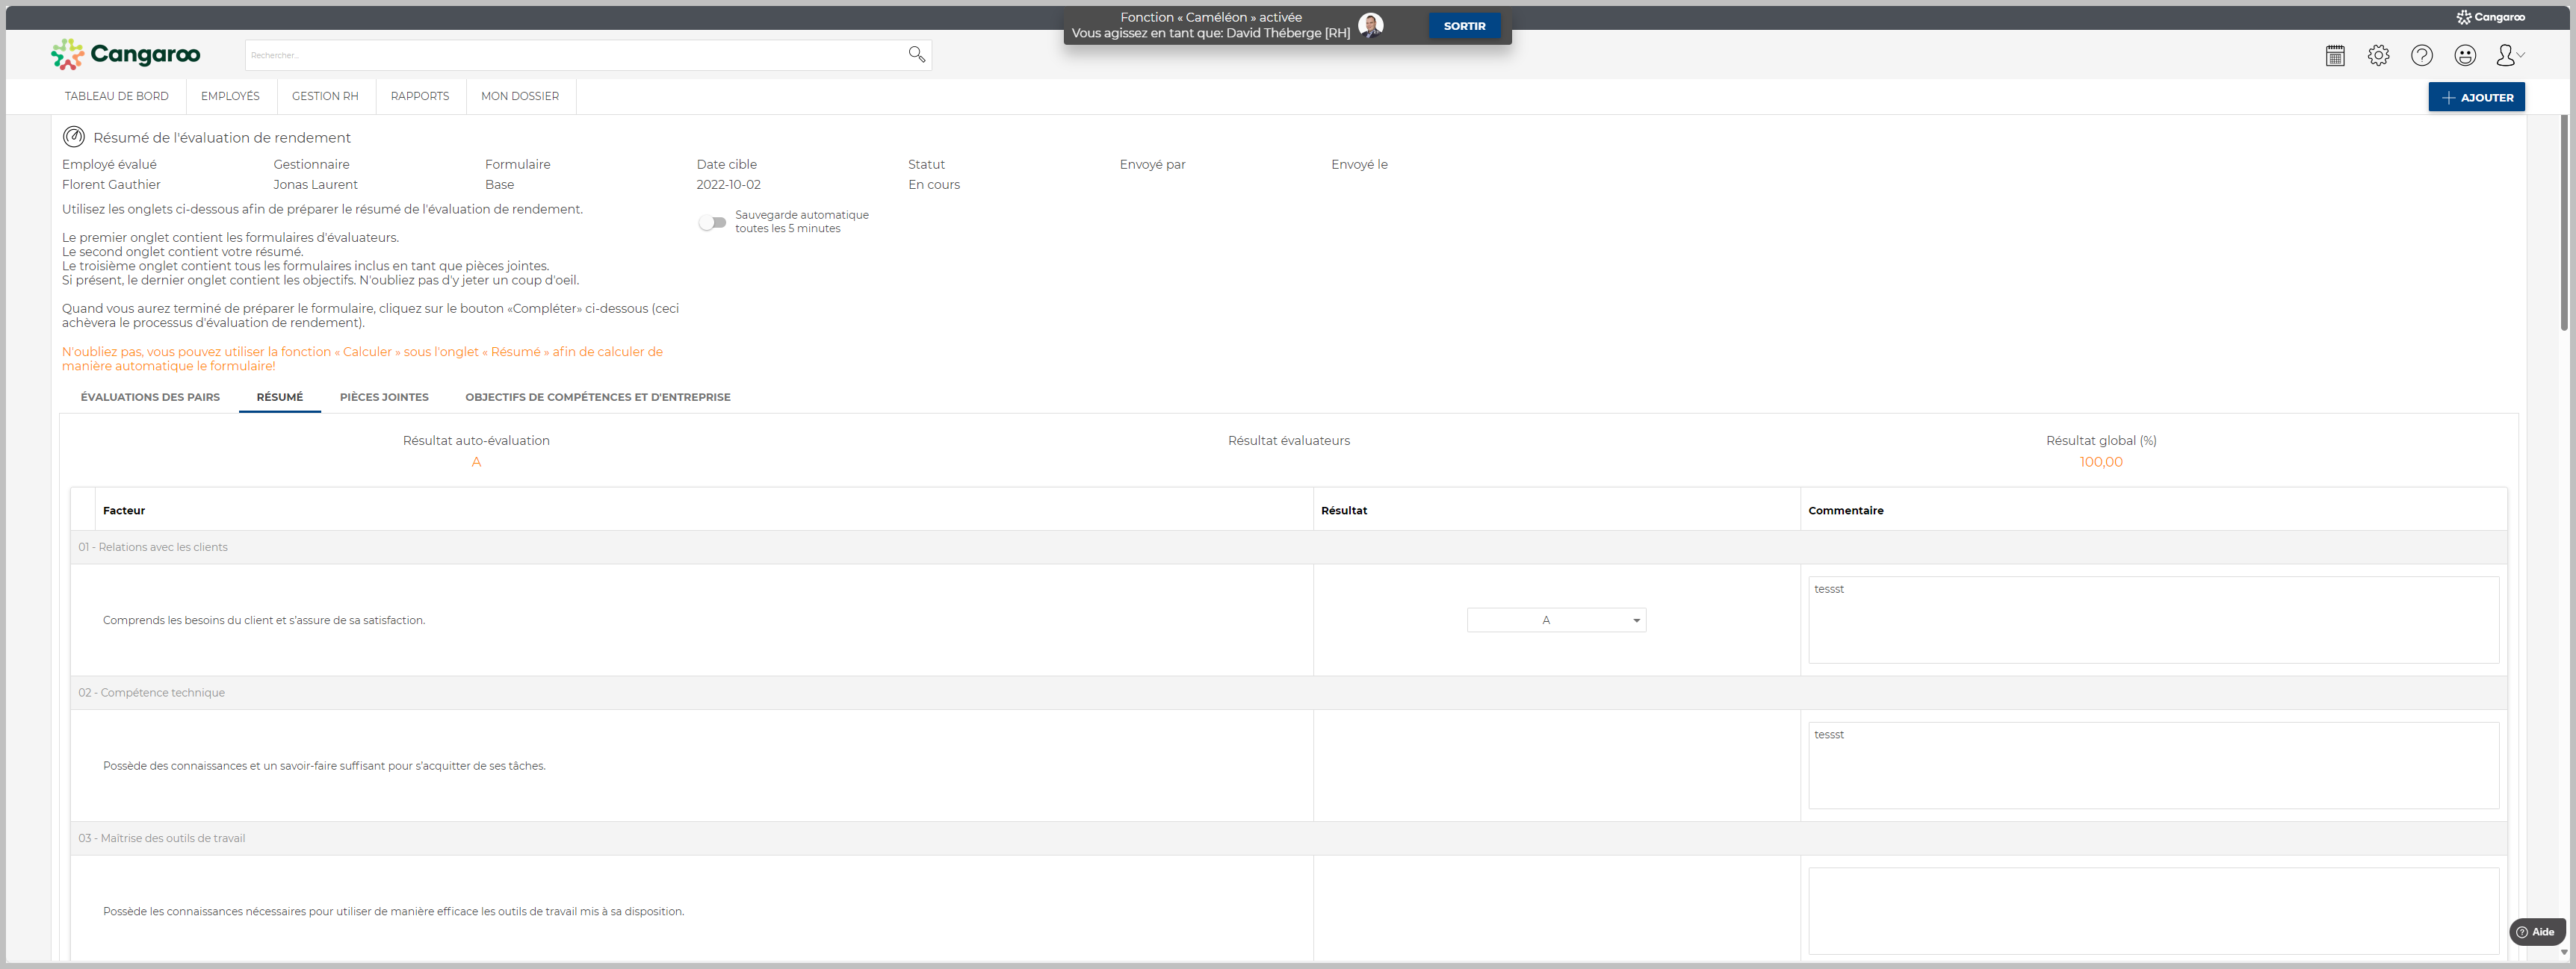Switch to Évaluations des pairs tab
Viewport: 2576px width, 969px height.
point(150,396)
